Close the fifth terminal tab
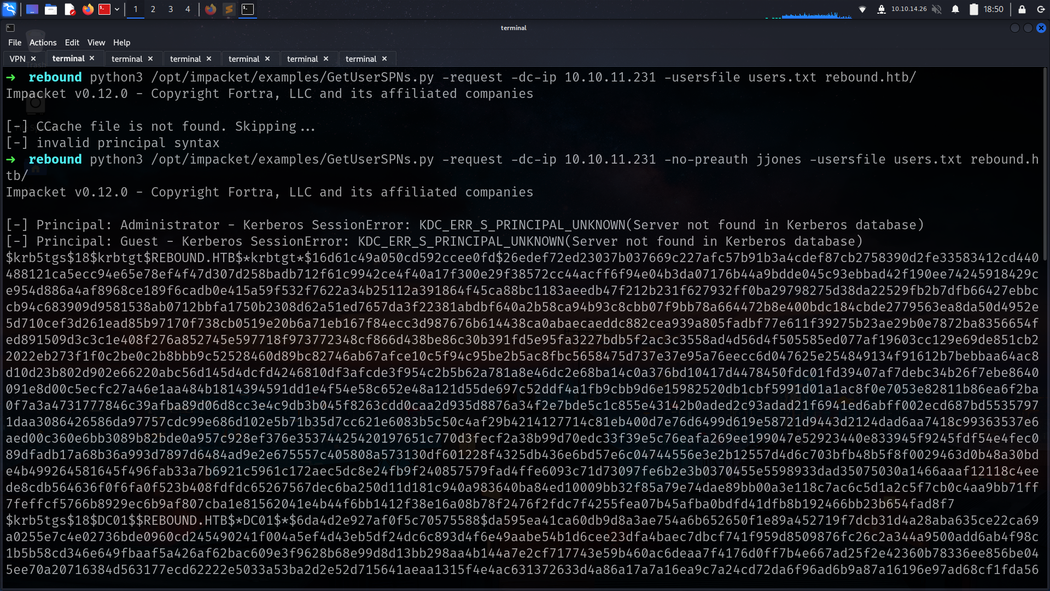 [x=267, y=59]
